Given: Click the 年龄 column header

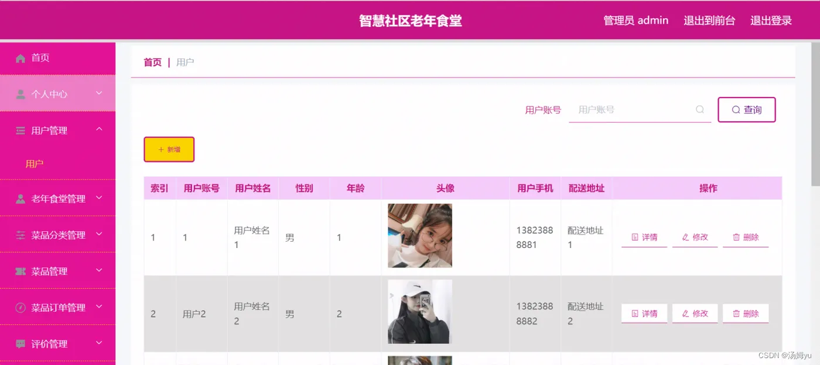Looking at the screenshot, I should [x=356, y=188].
